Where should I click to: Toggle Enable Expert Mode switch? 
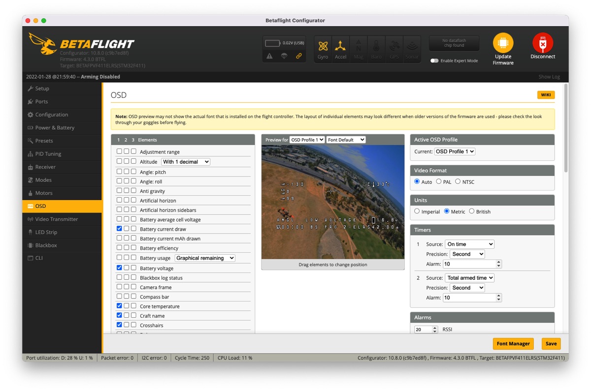pos(434,60)
